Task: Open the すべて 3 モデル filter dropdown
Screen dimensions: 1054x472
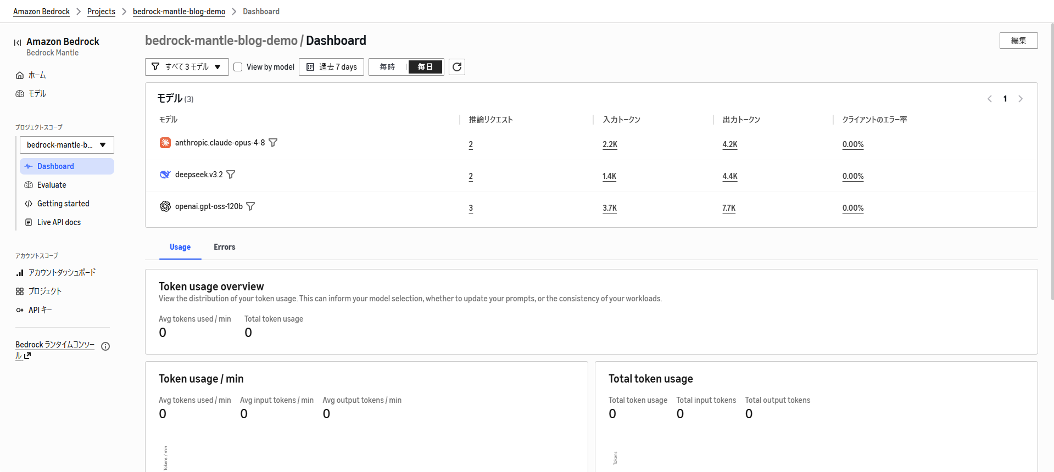Action: tap(187, 67)
